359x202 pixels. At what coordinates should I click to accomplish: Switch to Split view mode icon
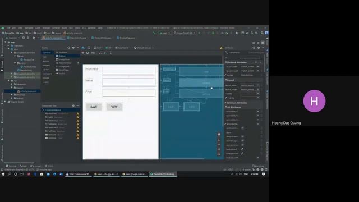tap(258, 43)
